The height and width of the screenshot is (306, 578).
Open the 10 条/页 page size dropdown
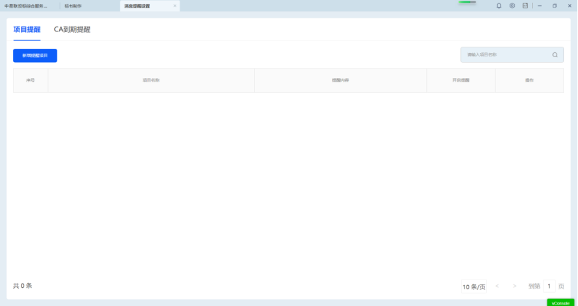pyautogui.click(x=474, y=286)
